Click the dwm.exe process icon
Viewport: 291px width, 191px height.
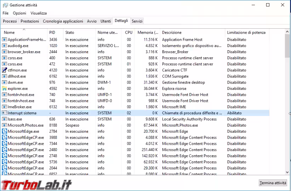pos(5,82)
